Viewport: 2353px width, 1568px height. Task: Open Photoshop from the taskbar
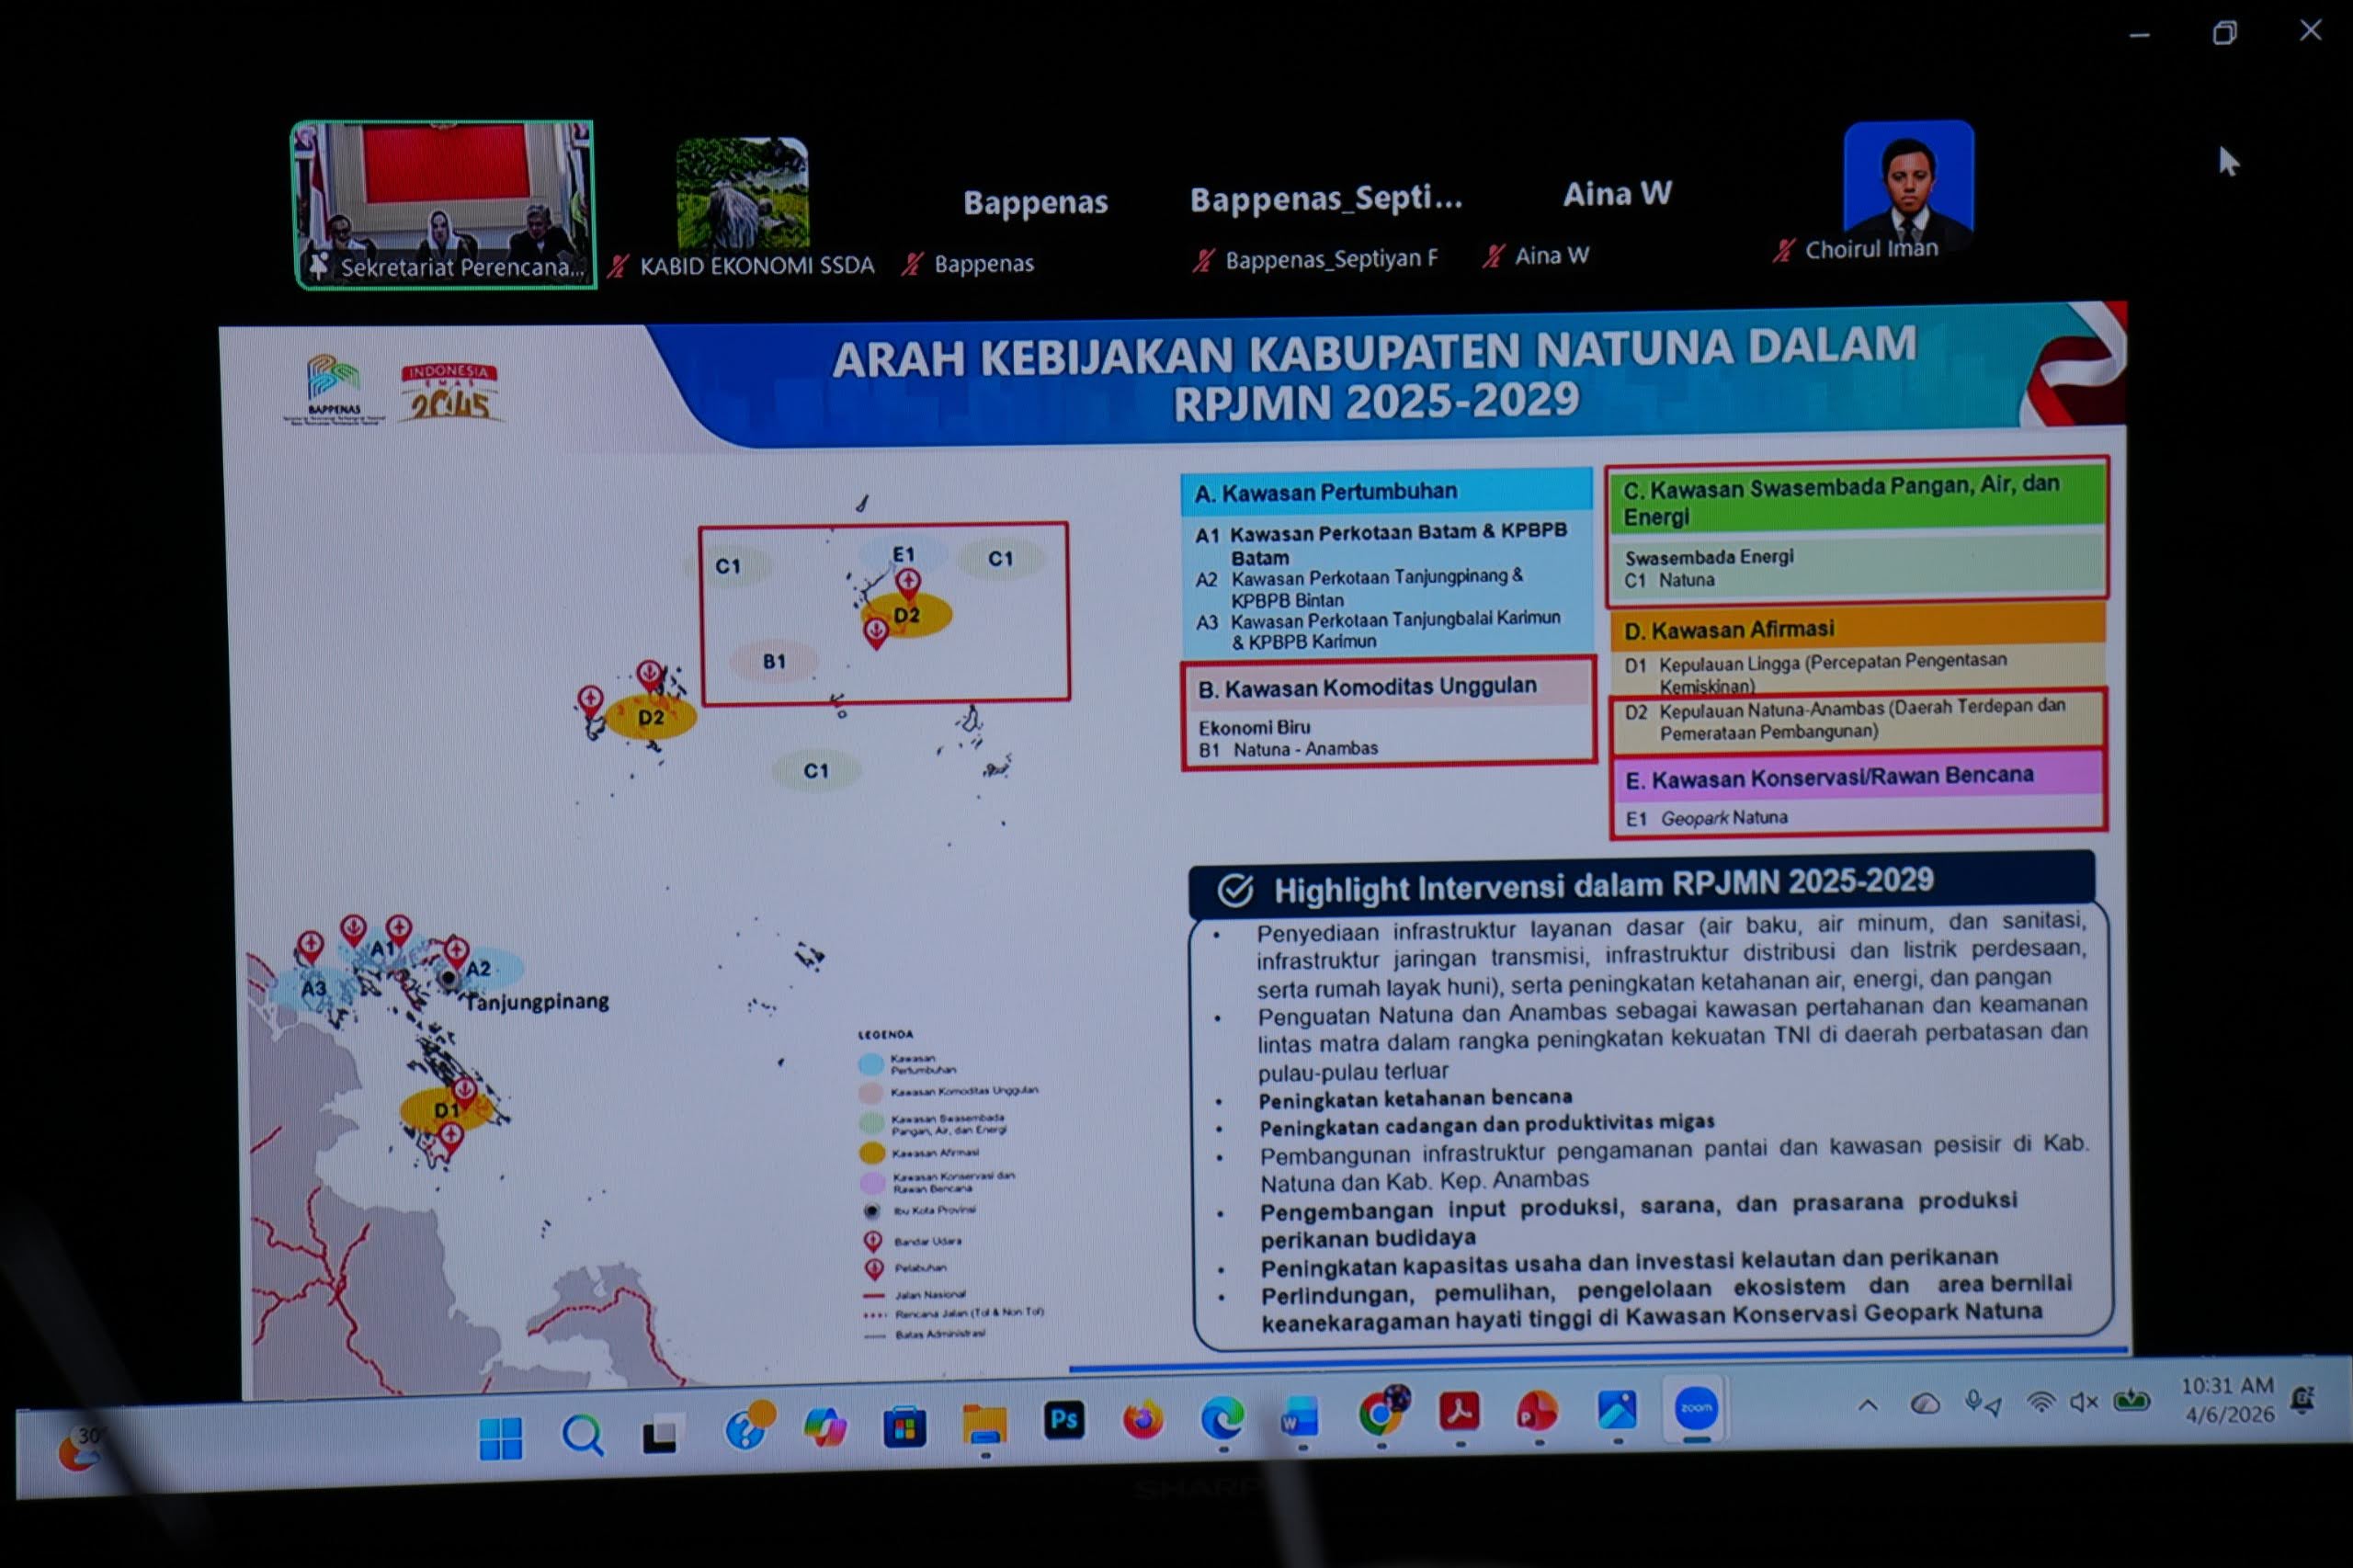tap(1064, 1420)
